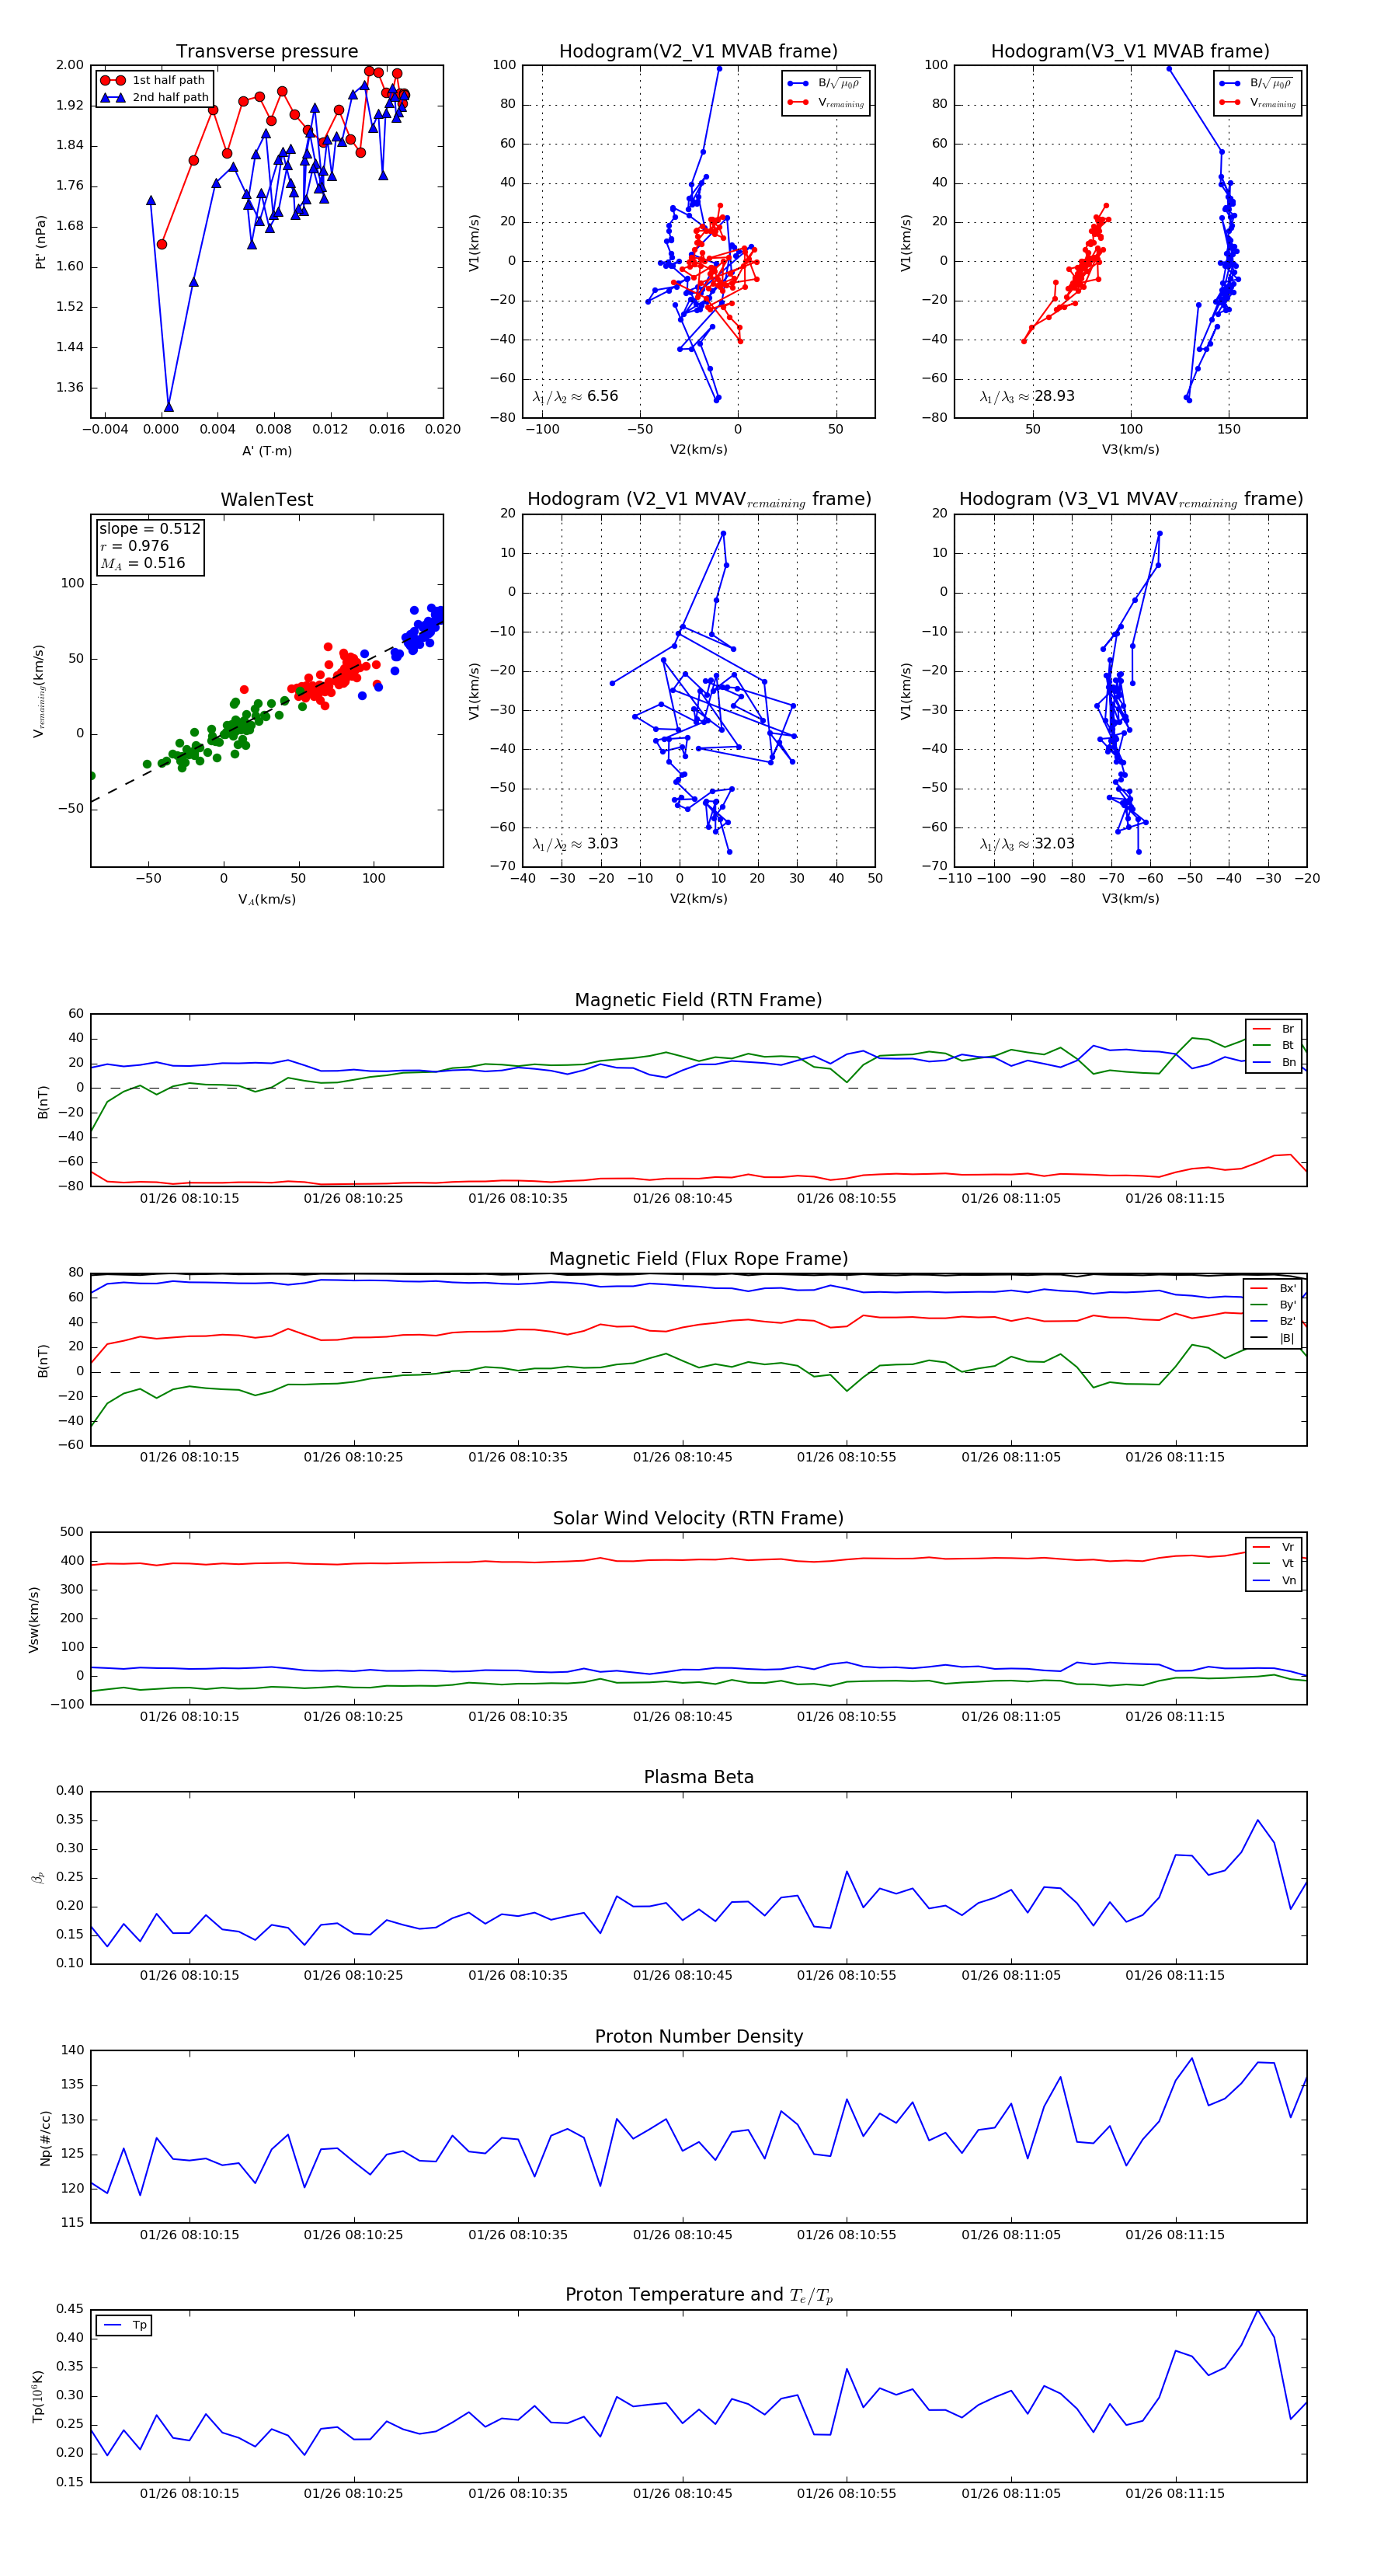Click tick '01/26 08:10:55' under Solar Wind Velocity plot
The height and width of the screenshot is (2564, 1398).
[x=847, y=1716]
